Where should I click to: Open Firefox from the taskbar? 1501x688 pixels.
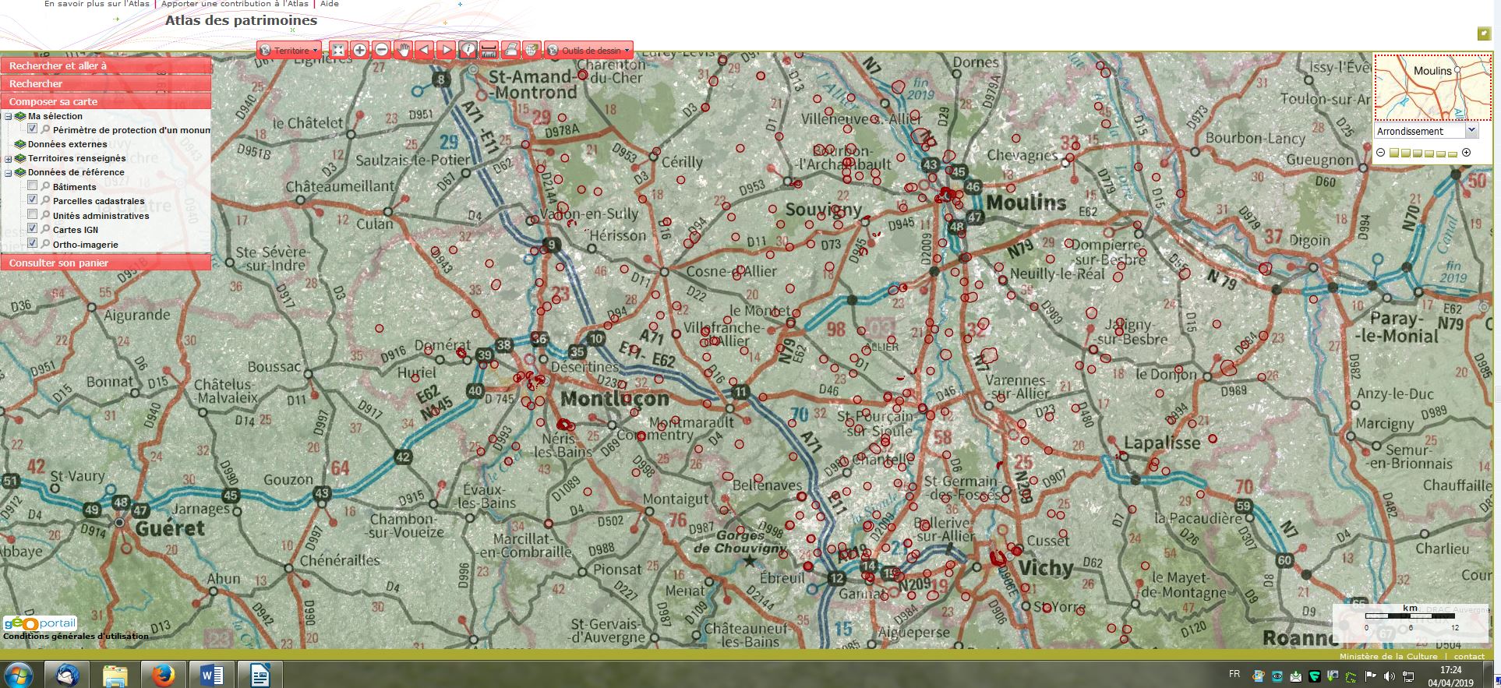point(164,675)
